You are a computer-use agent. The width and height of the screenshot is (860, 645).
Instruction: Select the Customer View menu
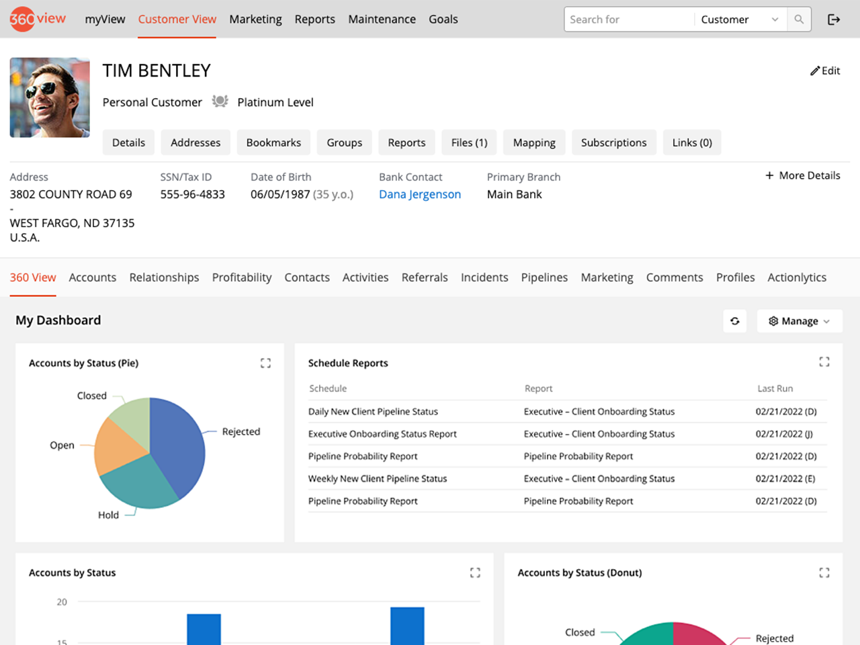pyautogui.click(x=177, y=19)
